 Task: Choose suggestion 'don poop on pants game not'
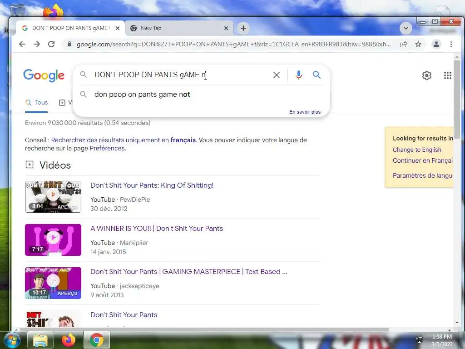pos(201,95)
